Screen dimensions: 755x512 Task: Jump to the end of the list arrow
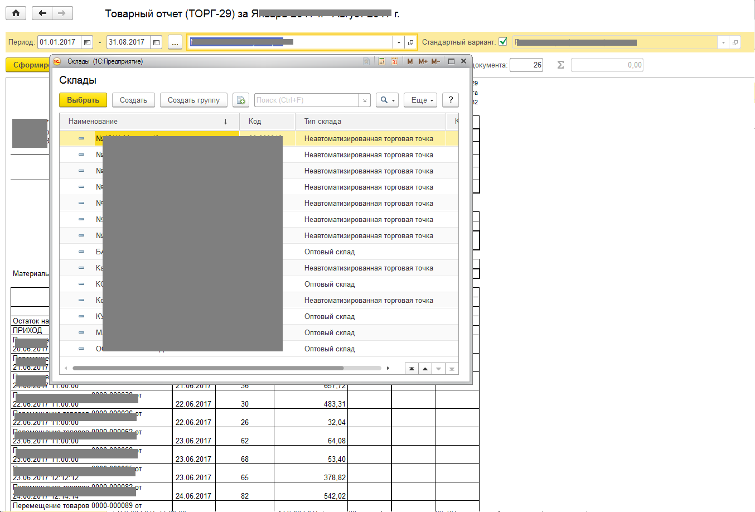452,369
